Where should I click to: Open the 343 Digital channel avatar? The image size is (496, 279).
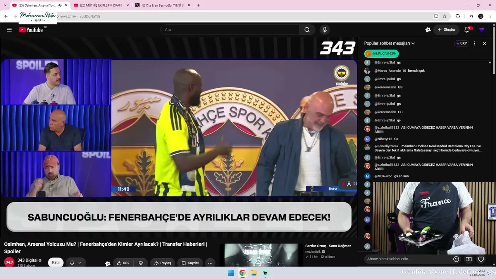(9, 262)
